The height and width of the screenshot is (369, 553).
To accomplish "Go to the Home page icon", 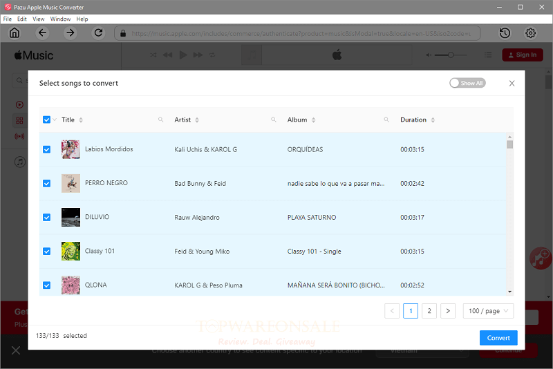I will click(x=15, y=33).
